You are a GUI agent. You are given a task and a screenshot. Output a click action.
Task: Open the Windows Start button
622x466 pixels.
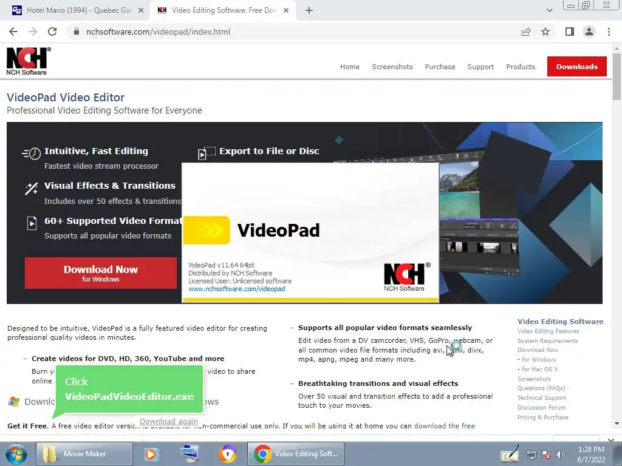pyautogui.click(x=15, y=454)
